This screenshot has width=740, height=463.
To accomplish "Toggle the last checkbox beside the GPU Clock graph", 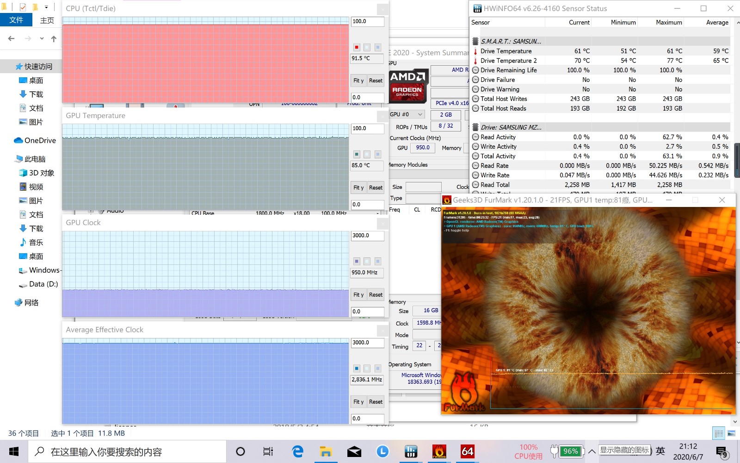I will [378, 261].
